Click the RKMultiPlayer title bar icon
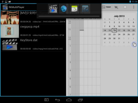This screenshot has width=138, height=103. pos(5,7)
